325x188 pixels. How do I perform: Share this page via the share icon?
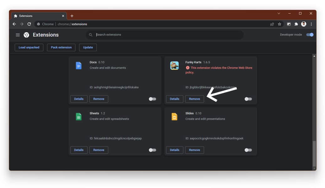point(272,24)
